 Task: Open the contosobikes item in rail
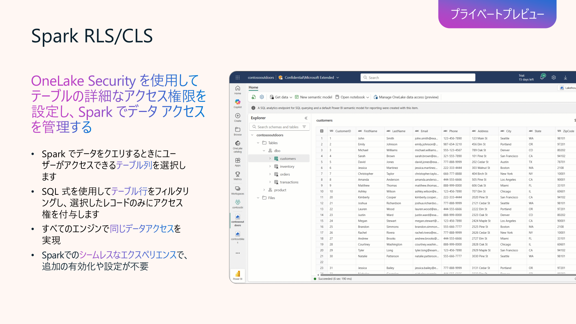point(238,237)
